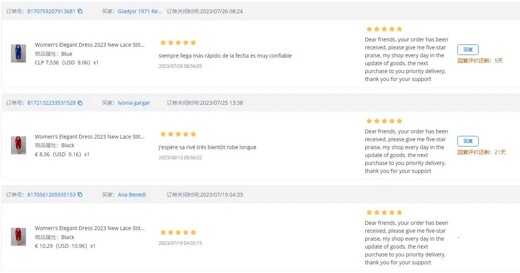Copy order number 8170759207913681
The height and width of the screenshot is (273, 520).
(80, 11)
